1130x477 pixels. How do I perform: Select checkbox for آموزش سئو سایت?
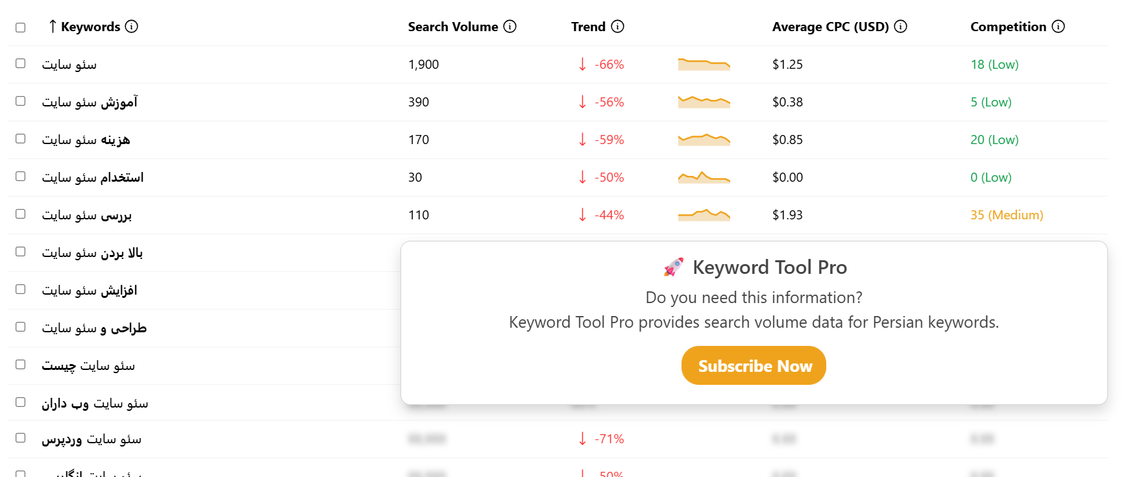[21, 101]
